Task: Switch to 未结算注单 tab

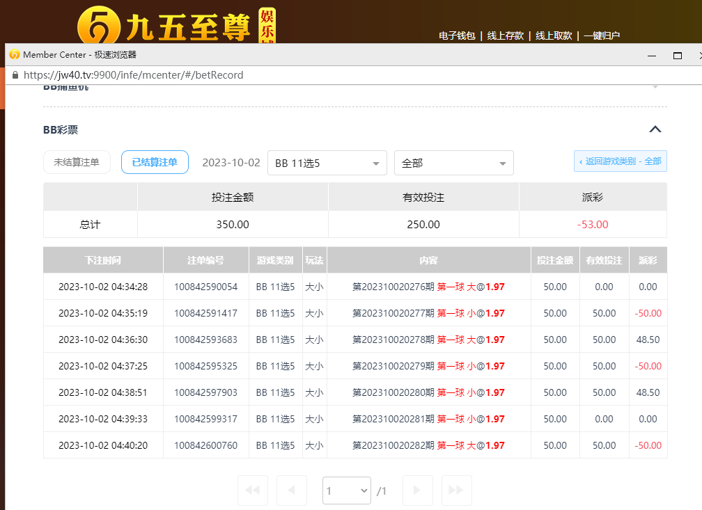Action: click(x=77, y=163)
